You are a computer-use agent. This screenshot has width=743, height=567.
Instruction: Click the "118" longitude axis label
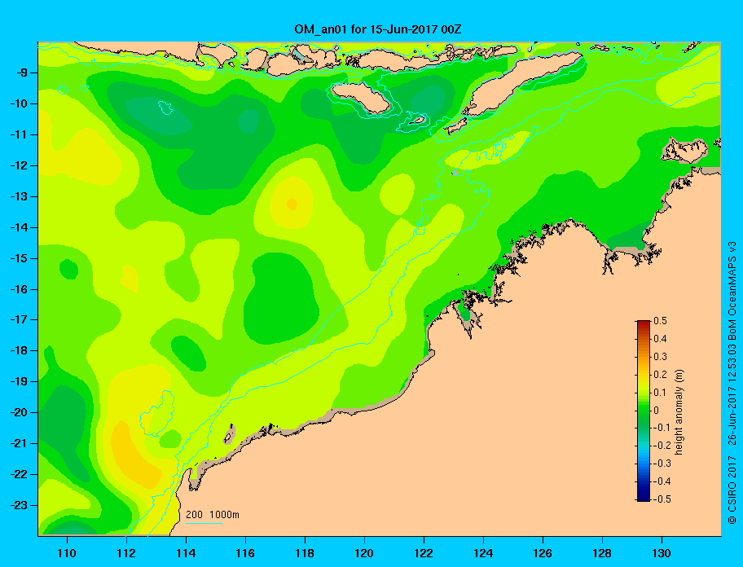coord(305,553)
